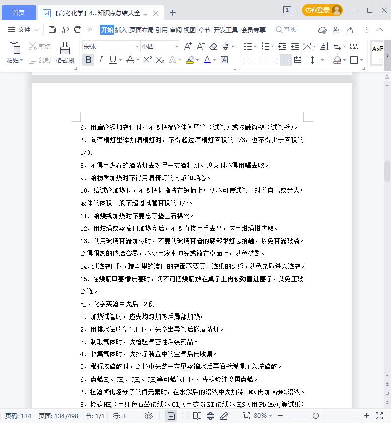Open the Paste options dropdown arrow
This screenshot has width=391, height=423.
pyautogui.click(x=21, y=60)
